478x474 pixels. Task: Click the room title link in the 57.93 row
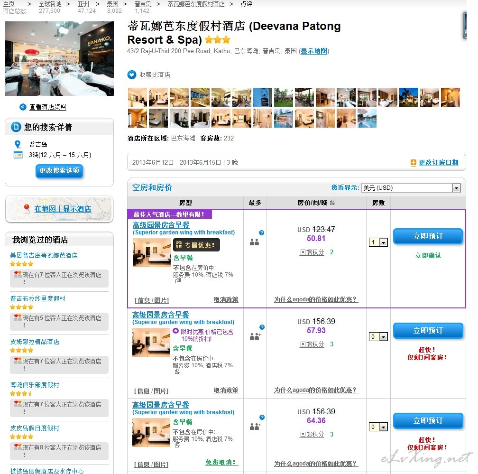tap(161, 315)
